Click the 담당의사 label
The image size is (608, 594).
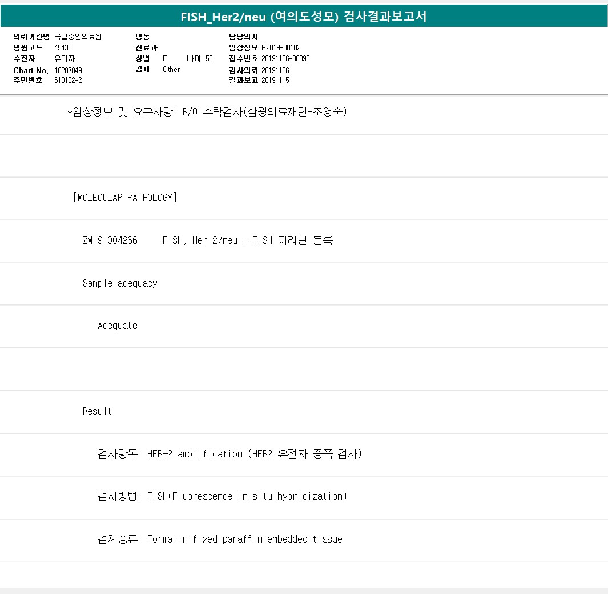(244, 37)
